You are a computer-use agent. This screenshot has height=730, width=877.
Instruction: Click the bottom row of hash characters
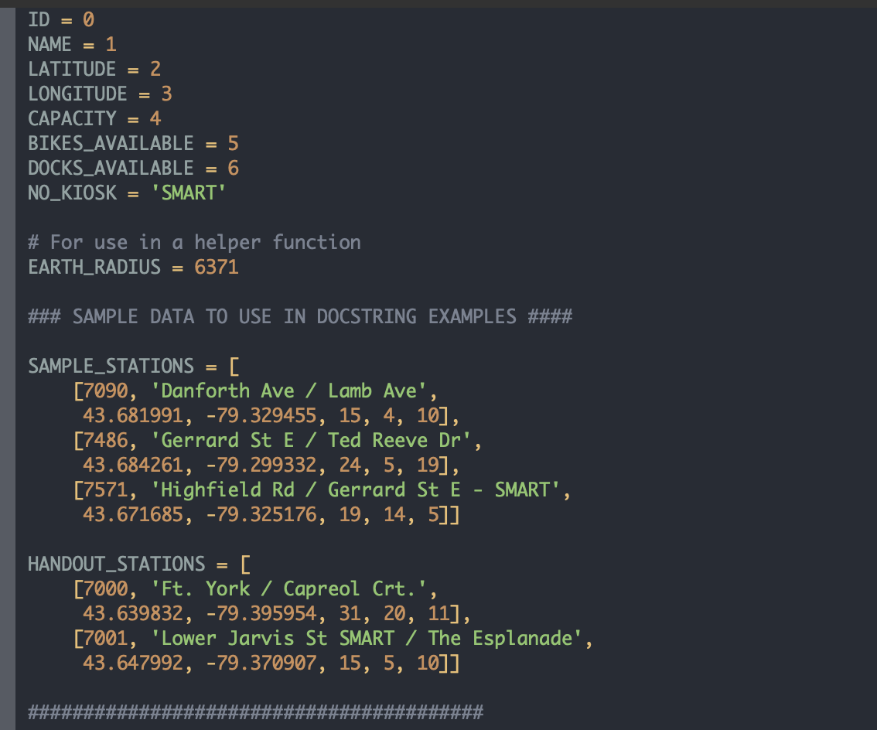click(x=256, y=712)
